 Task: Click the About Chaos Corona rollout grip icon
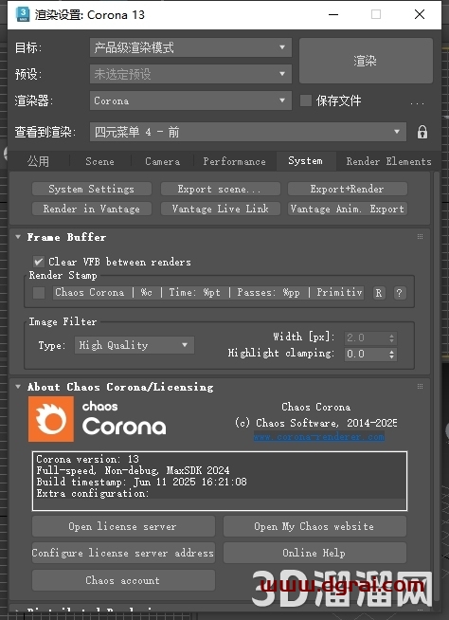[420, 386]
